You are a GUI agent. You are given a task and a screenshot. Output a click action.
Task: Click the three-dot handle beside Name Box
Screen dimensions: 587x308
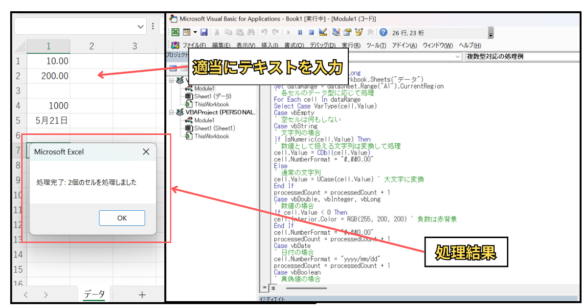coord(153,26)
